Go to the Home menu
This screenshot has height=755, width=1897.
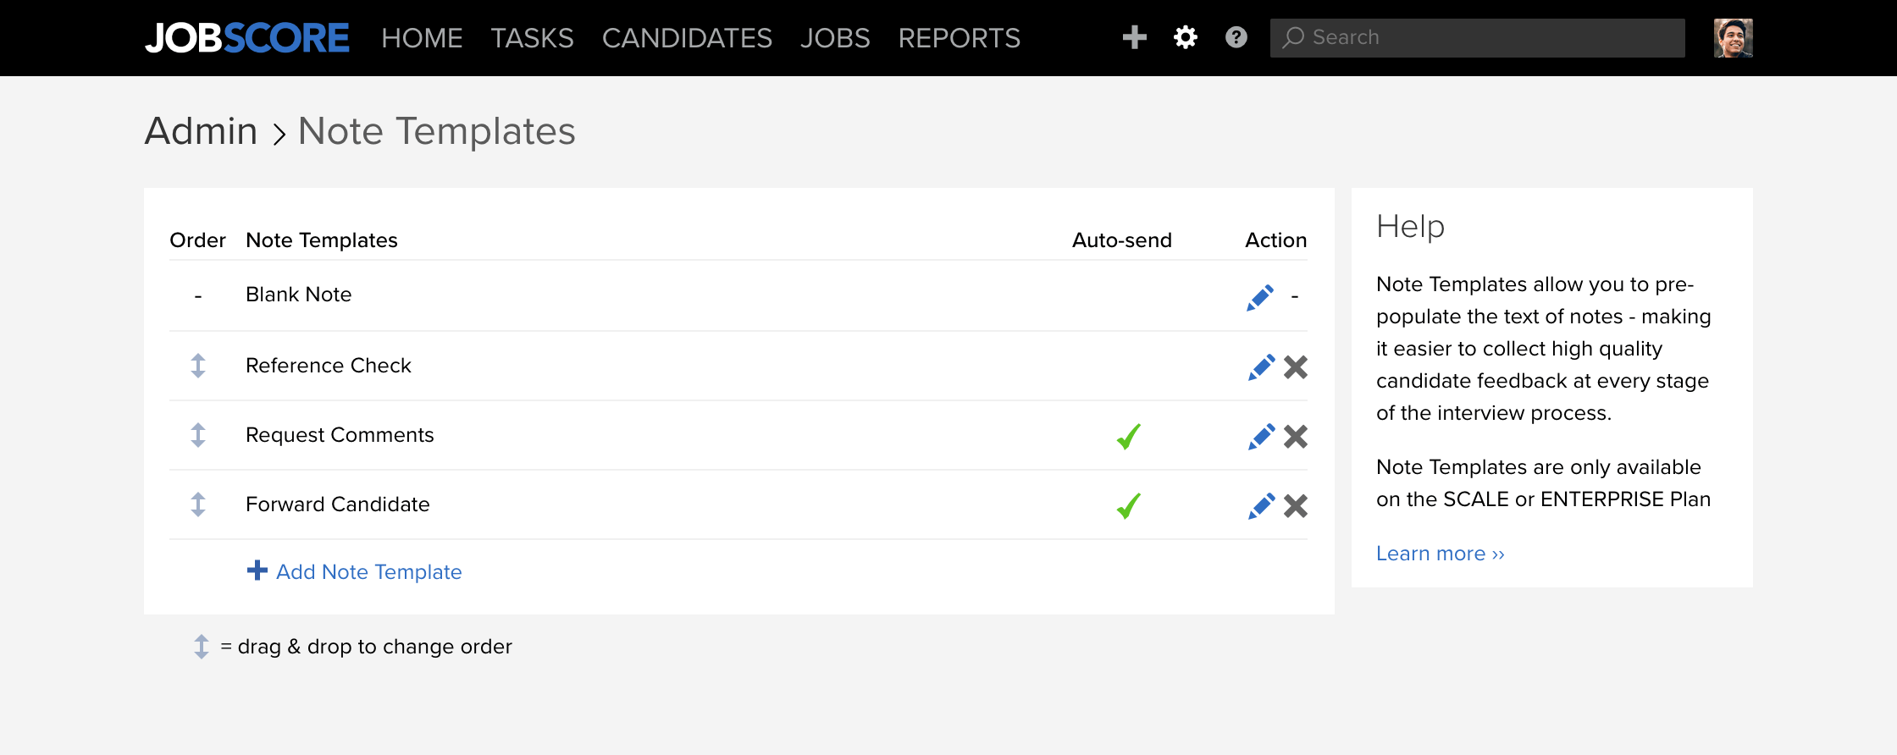pos(422,38)
